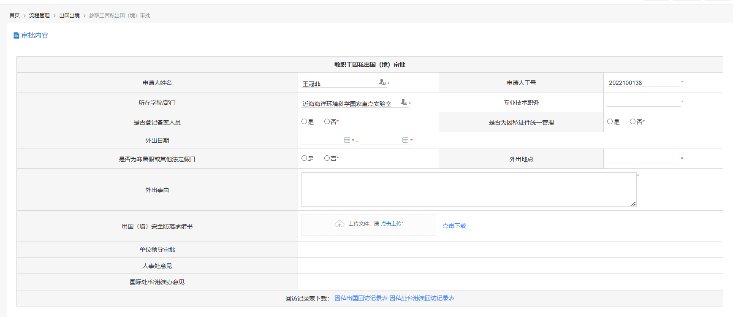This screenshot has width=733, height=317.
Task: Open calendar icon for end date
Action: click(x=405, y=140)
